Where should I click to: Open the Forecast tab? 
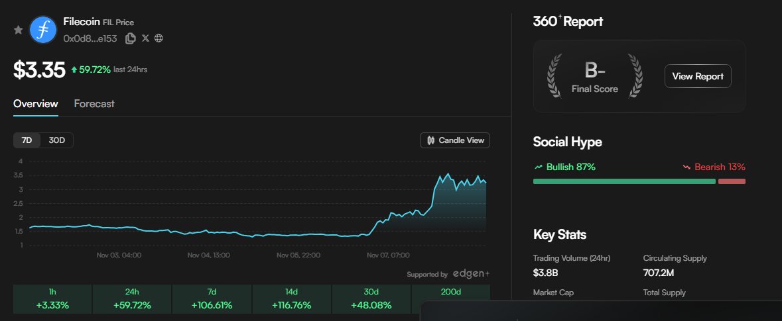tap(94, 104)
